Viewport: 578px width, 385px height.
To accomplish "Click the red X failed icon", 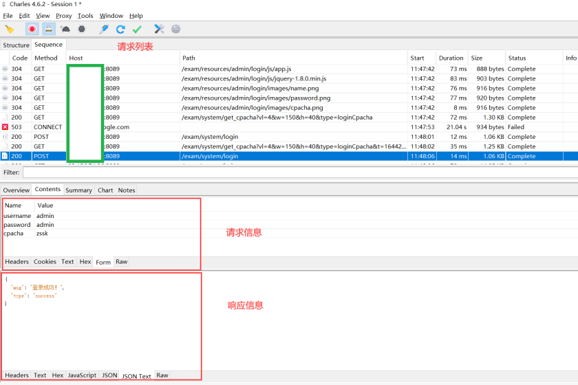I will point(5,126).
